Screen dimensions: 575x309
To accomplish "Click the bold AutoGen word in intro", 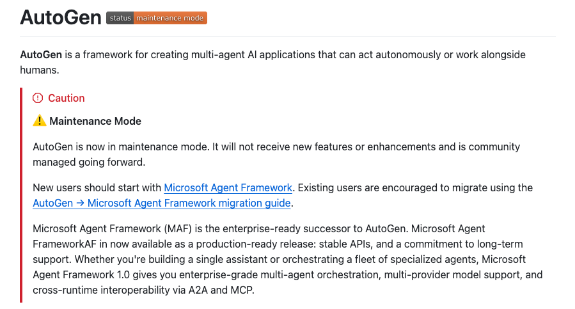I will [x=41, y=54].
